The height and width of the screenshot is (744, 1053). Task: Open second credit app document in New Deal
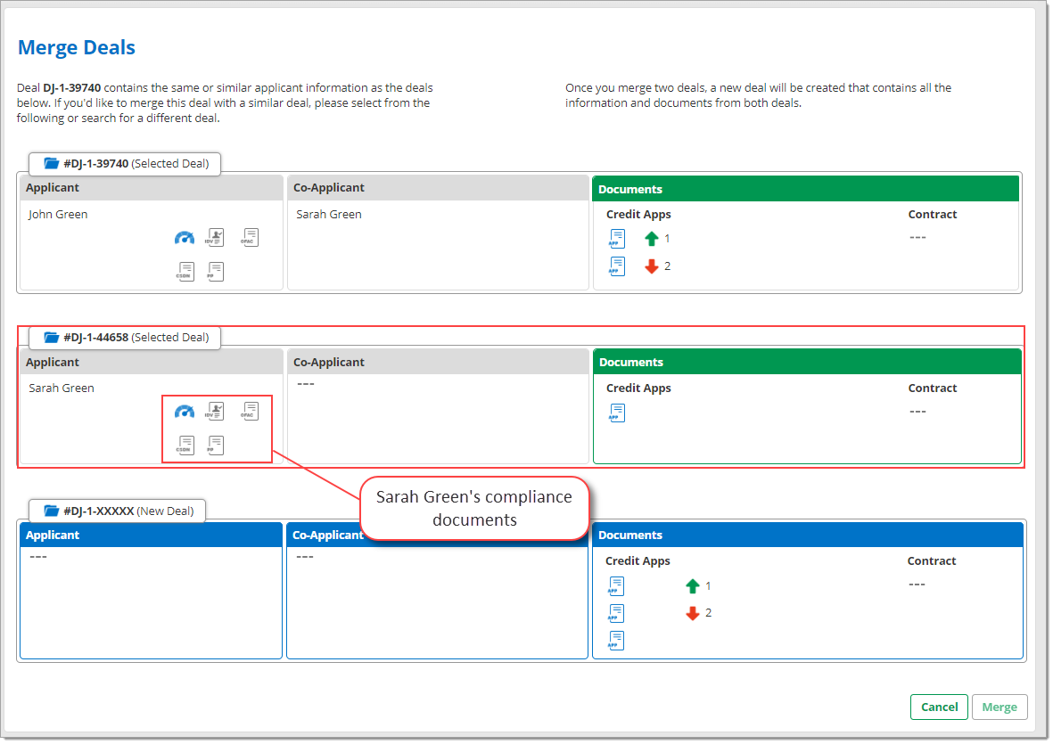(x=616, y=613)
